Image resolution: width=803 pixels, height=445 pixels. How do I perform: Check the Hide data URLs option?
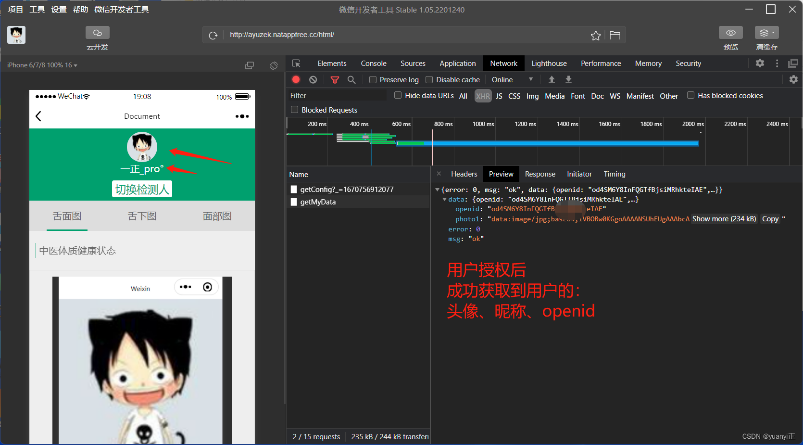tap(398, 95)
